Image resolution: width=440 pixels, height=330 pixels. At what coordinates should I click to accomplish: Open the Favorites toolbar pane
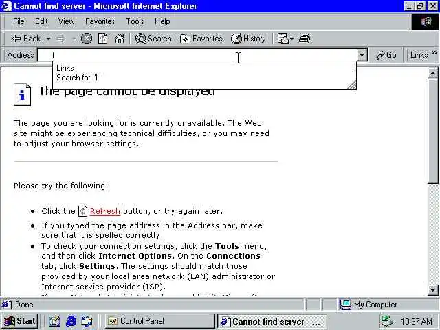point(201,38)
